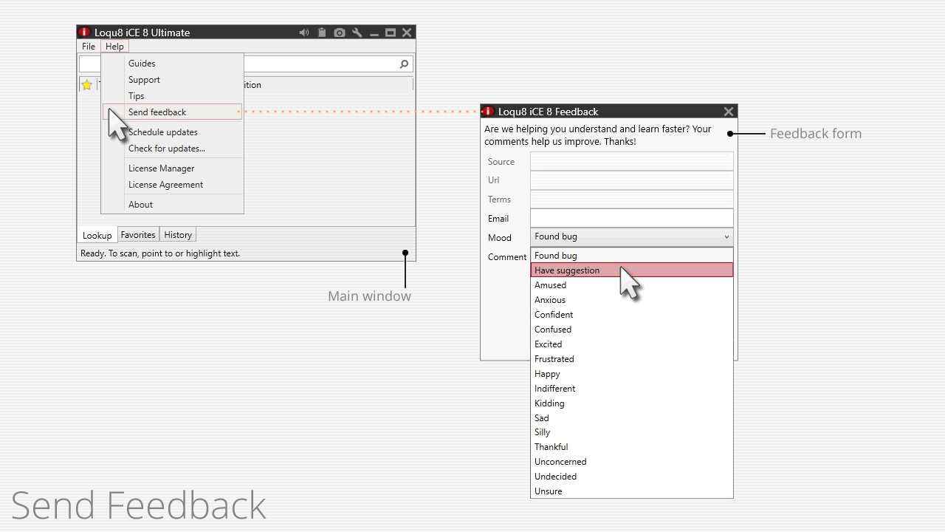The height and width of the screenshot is (532, 945).
Task: Switch to the History tab
Action: 178,235
